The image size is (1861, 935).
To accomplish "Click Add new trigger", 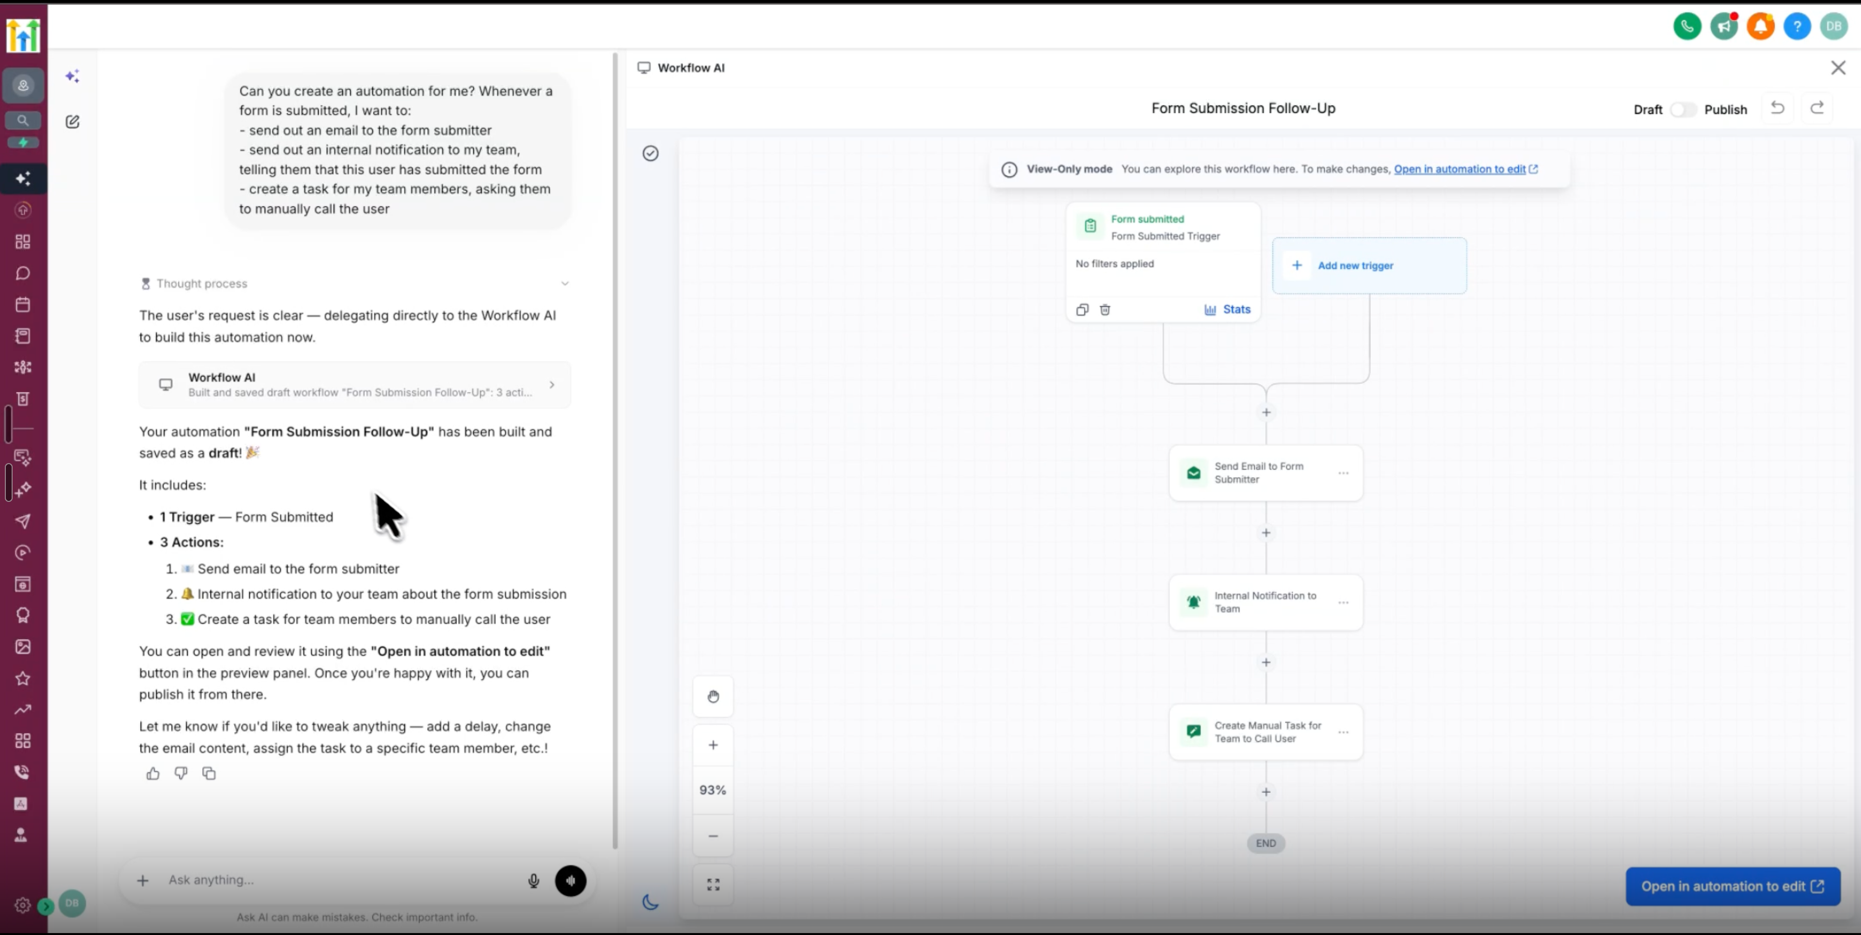I will [1369, 265].
